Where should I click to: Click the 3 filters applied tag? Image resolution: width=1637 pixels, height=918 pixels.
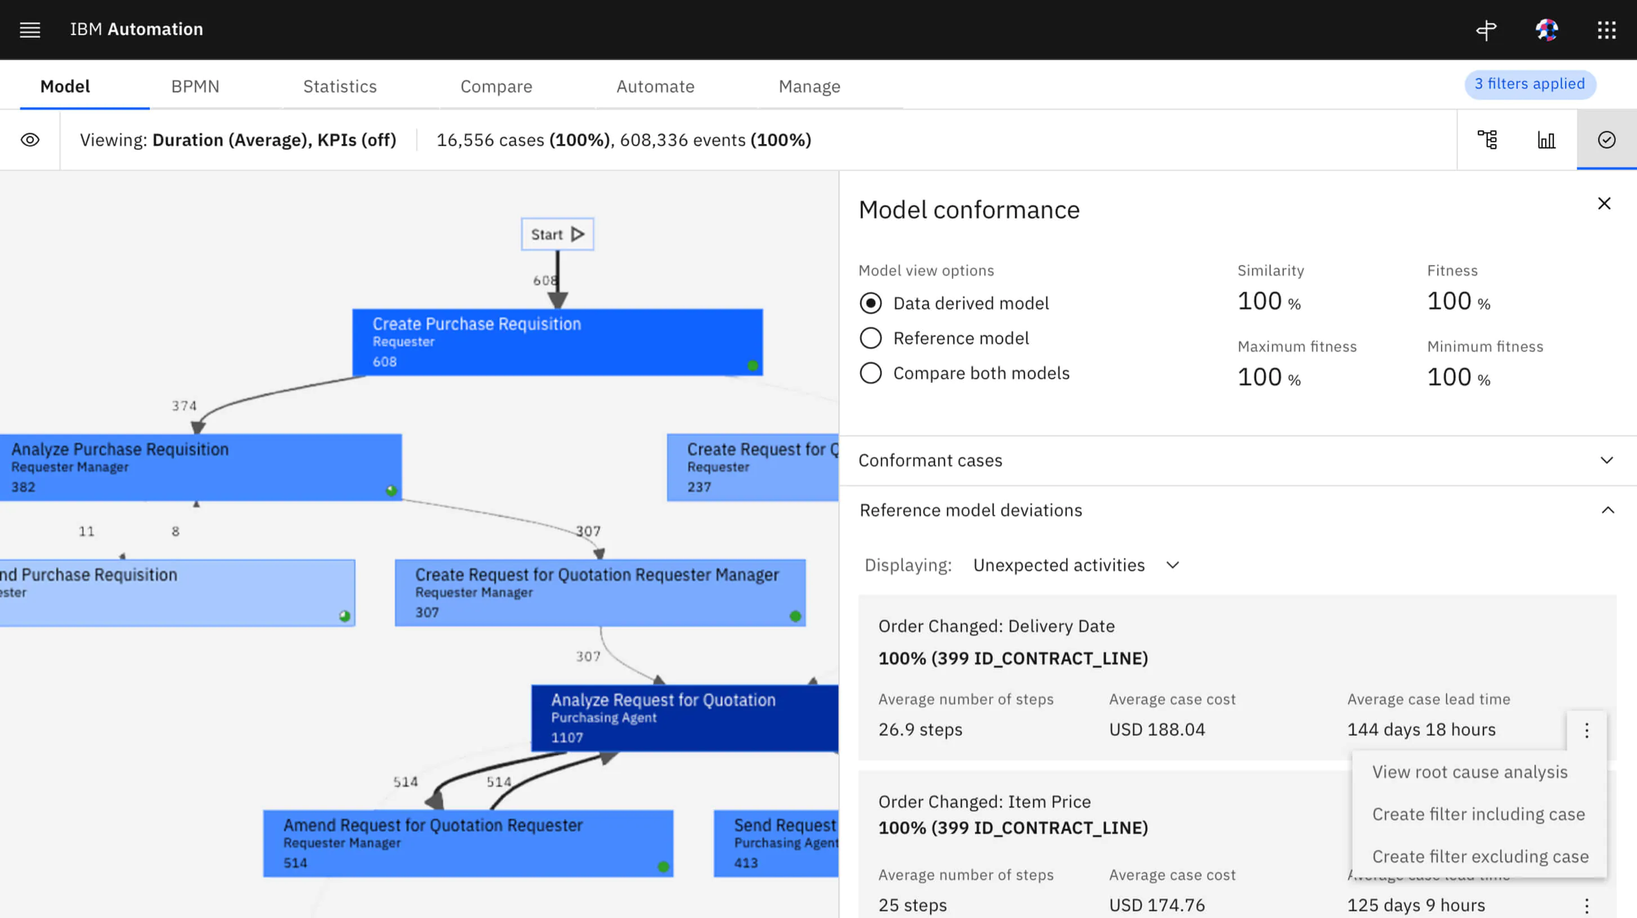[x=1529, y=84]
